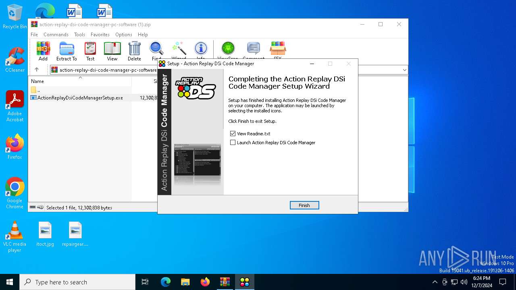
Task: Open the Recycle Bin desktop icon
Action: [15, 17]
